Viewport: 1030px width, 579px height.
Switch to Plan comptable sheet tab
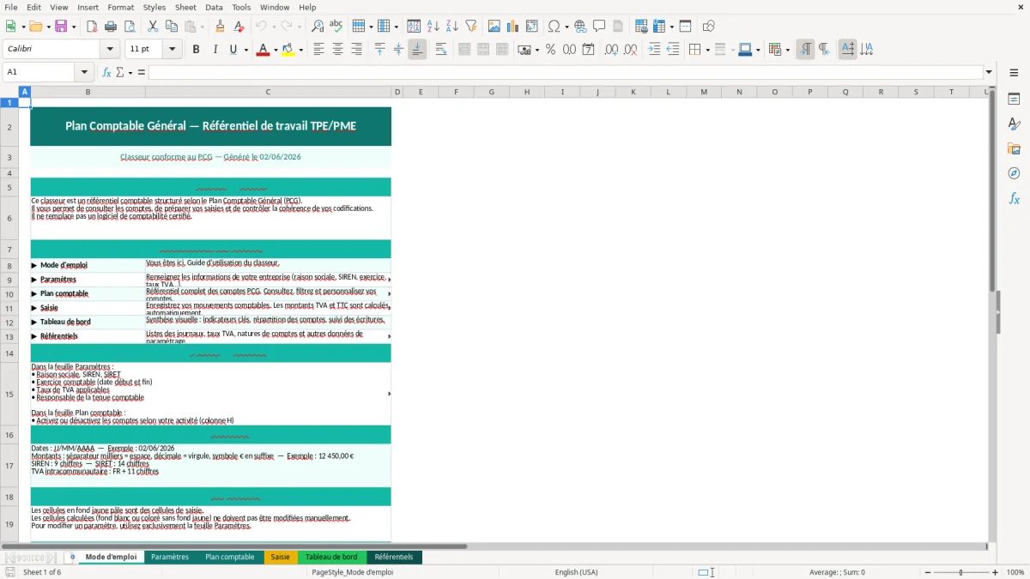pyautogui.click(x=229, y=558)
